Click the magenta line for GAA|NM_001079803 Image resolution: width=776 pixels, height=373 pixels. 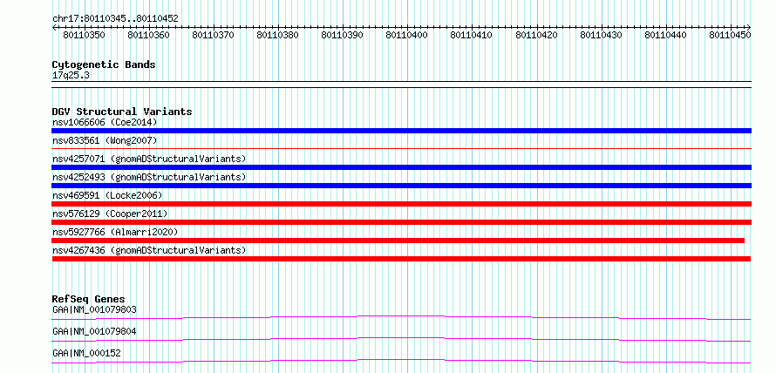[401, 317]
